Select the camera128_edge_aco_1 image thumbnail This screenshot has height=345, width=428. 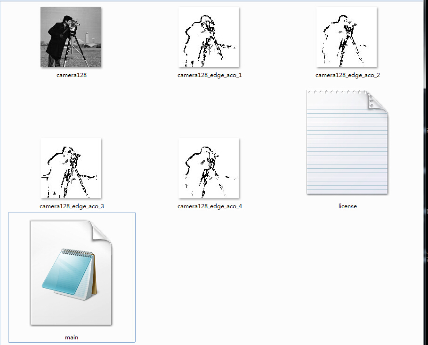pyautogui.click(x=209, y=37)
